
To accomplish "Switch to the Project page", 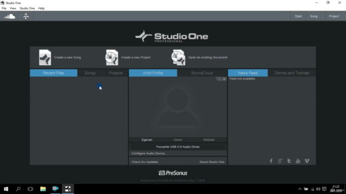I will tap(334, 16).
